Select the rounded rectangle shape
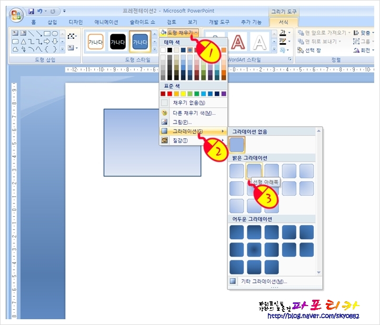The width and height of the screenshot is (380, 325). pyautogui.click(x=15, y=42)
